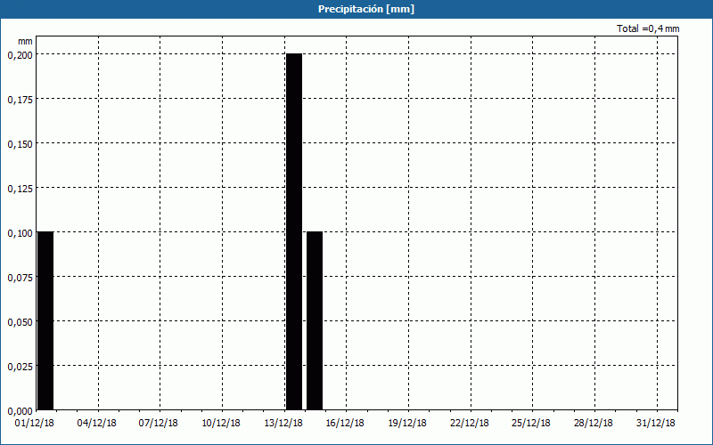
Task: Click the 22/12/18 date label
Action: 470,423
